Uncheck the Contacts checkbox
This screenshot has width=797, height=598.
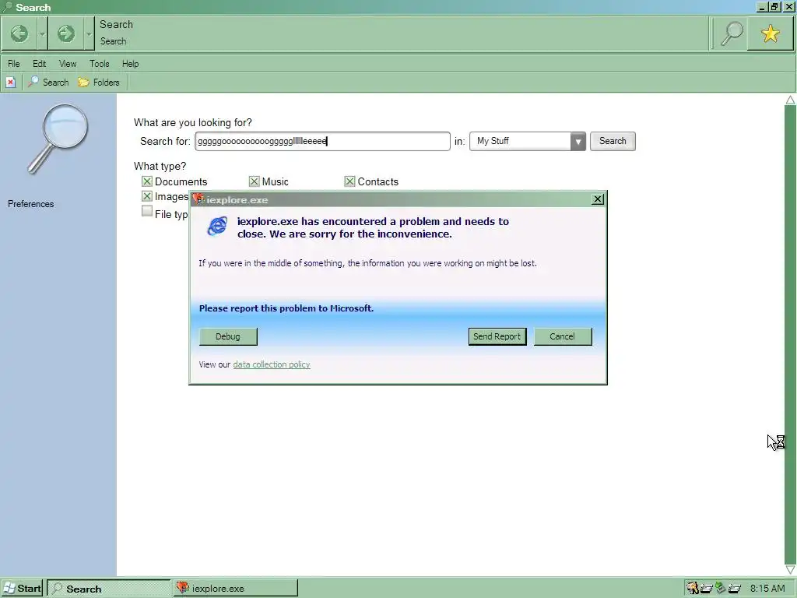click(x=349, y=181)
